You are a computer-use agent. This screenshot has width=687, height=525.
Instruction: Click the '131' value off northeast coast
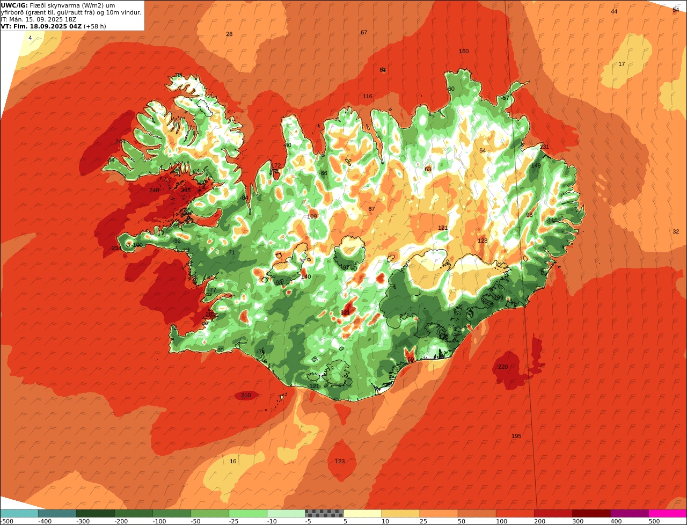[x=545, y=147]
